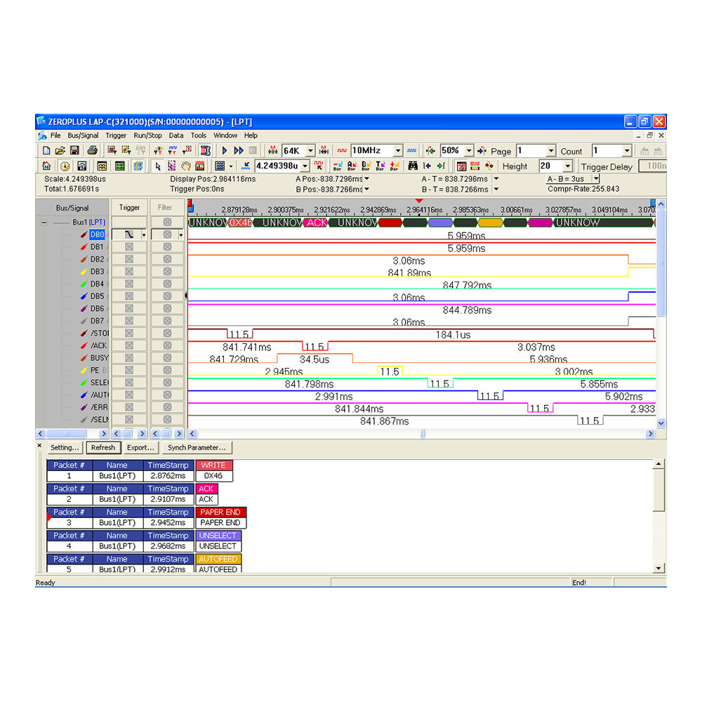Click the waveform horizontal scrollbar thumb
Image resolution: width=702 pixels, height=702 pixels.
423,433
